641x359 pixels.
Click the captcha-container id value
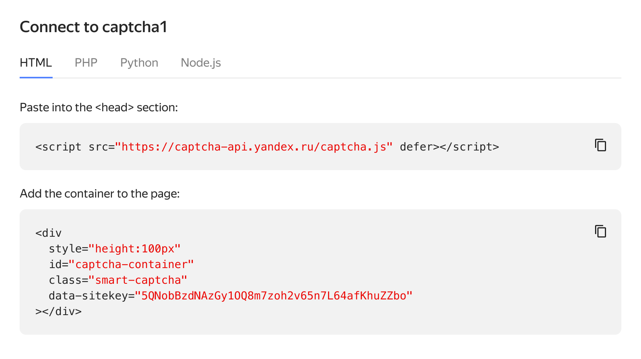point(131,265)
